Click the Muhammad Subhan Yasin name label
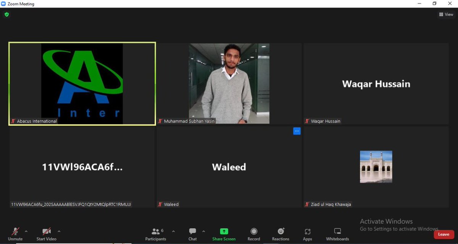Image resolution: width=458 pixels, height=244 pixels. point(189,121)
